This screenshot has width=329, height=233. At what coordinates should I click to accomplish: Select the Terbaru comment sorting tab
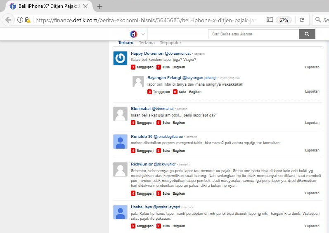point(125,43)
